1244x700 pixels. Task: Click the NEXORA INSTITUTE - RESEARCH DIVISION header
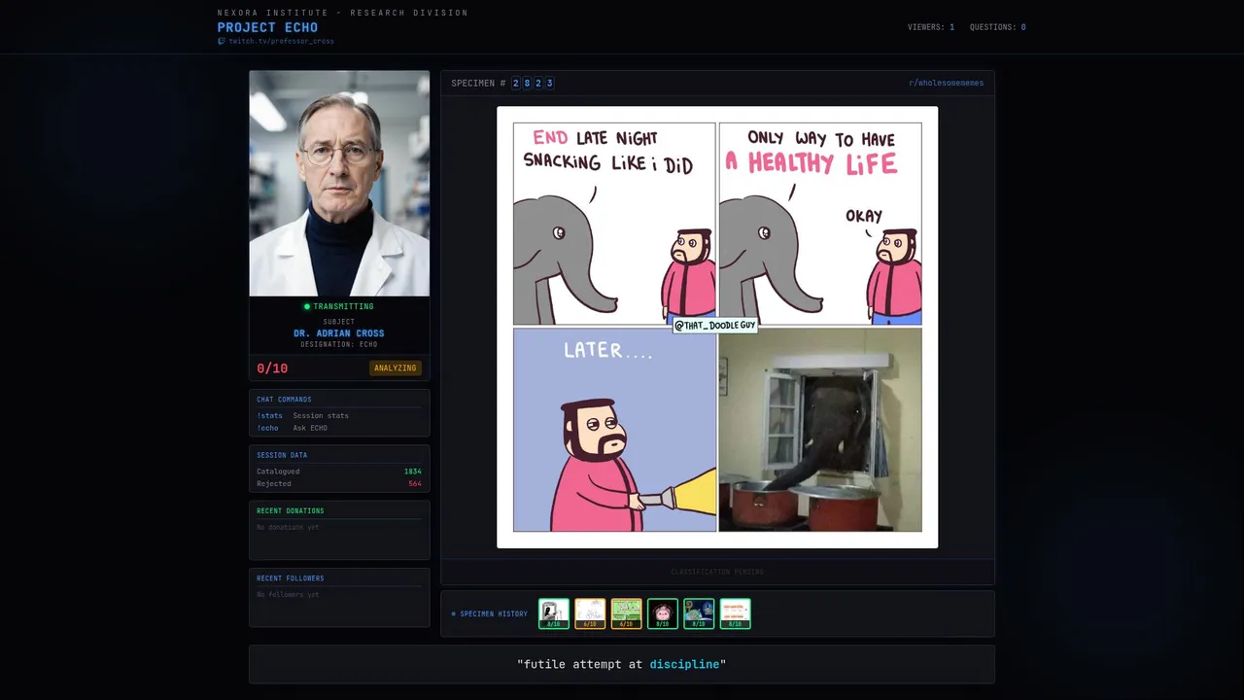tap(342, 13)
